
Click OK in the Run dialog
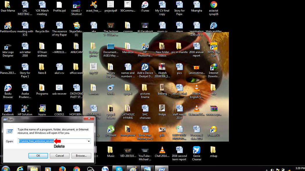(x=38, y=156)
